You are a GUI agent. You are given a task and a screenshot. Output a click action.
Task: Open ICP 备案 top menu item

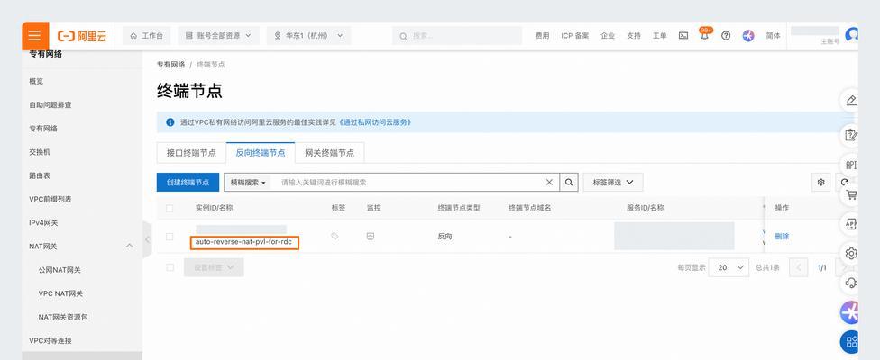pos(574,35)
